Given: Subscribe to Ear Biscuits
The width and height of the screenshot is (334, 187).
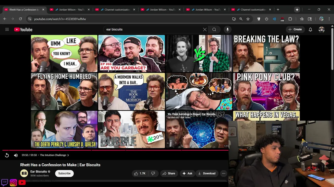Looking at the screenshot, I should coord(64,173).
